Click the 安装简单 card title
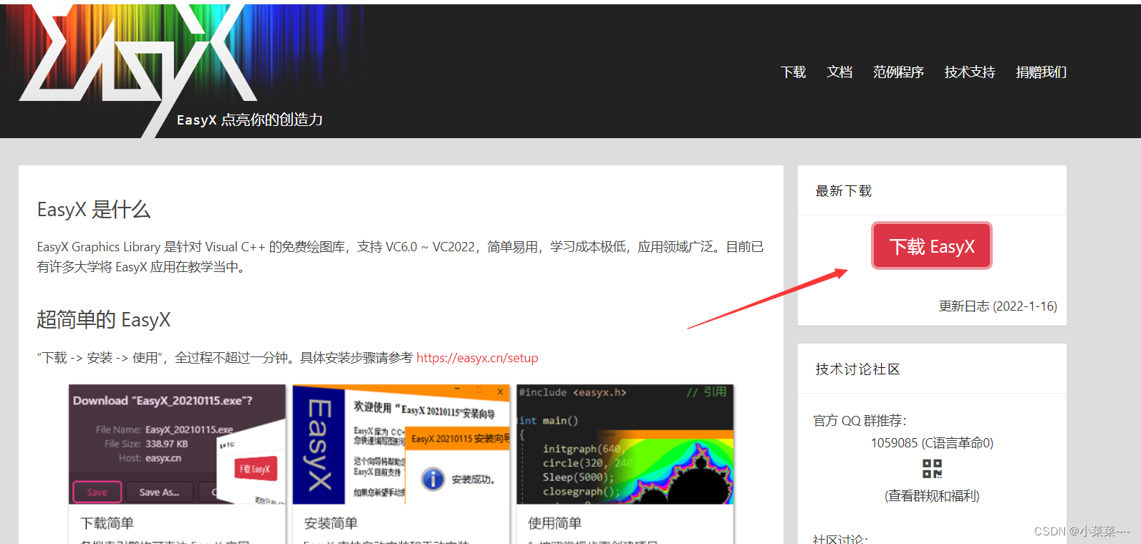This screenshot has width=1141, height=544. 331,523
